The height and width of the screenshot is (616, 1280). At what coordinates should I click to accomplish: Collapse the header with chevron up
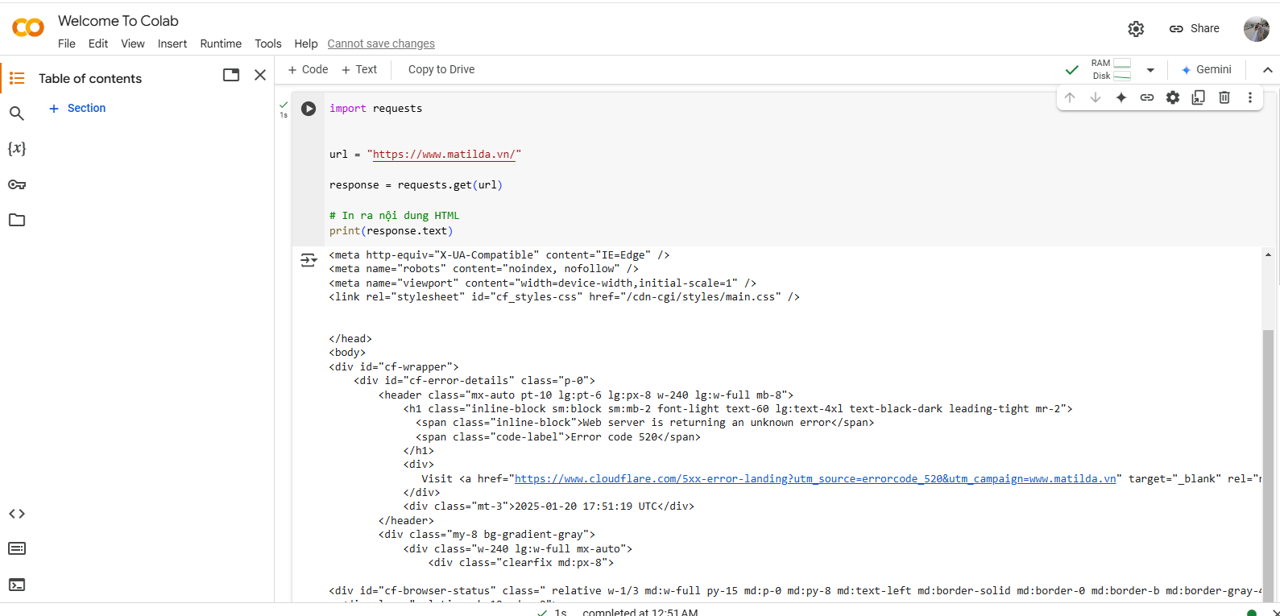[1267, 70]
